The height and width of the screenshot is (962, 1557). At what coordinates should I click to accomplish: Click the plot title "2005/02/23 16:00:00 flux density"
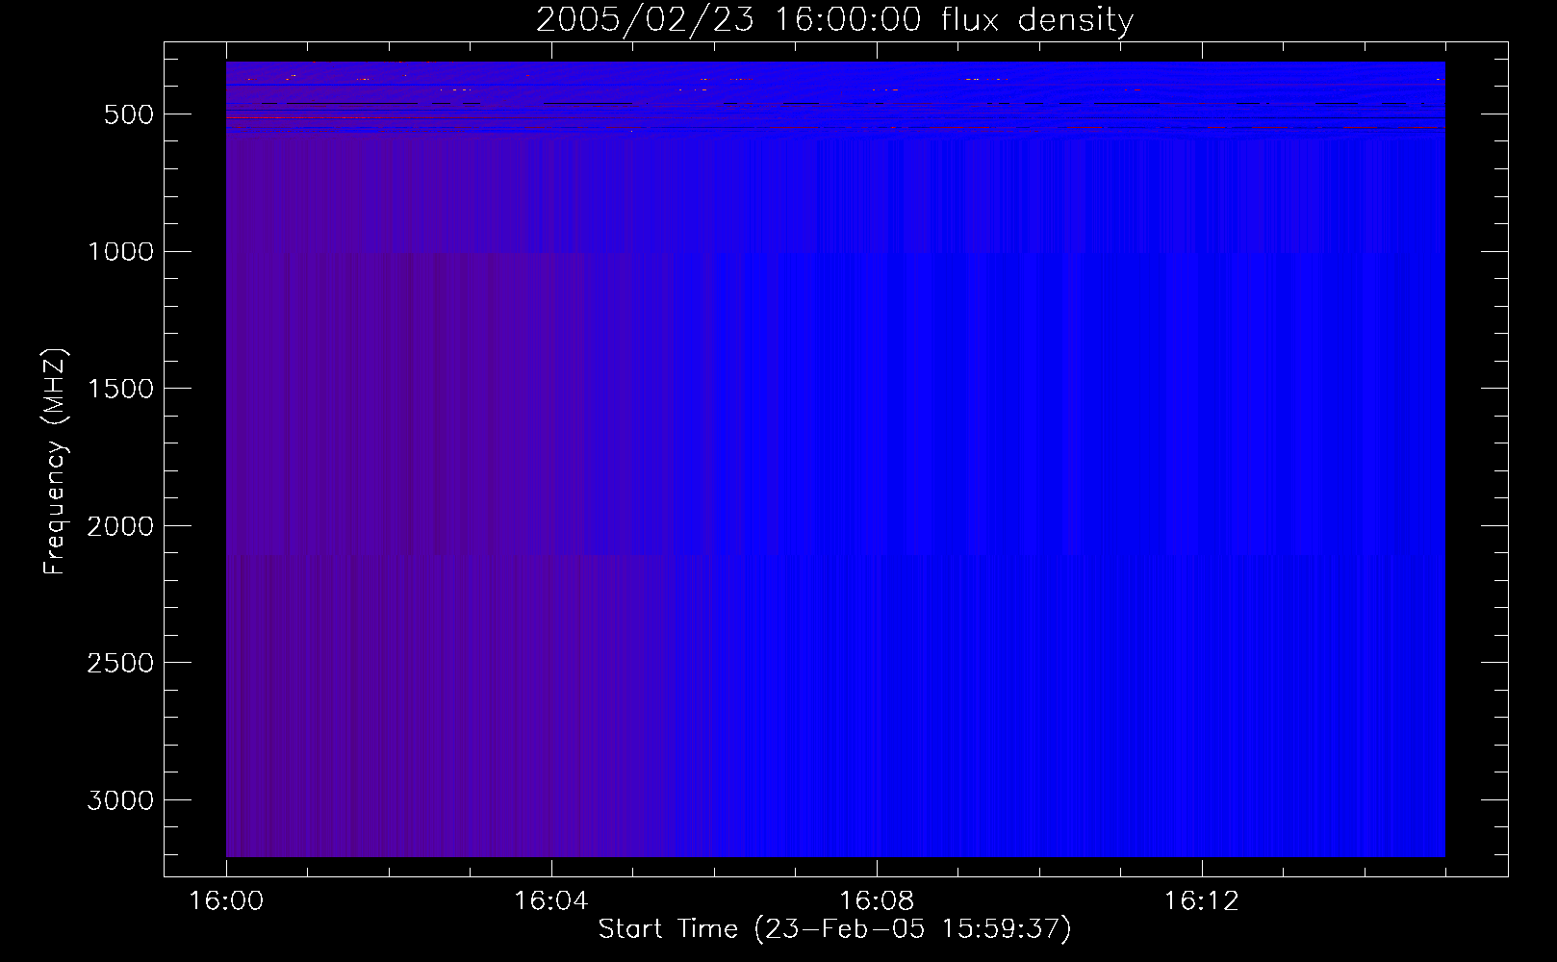pos(834,20)
